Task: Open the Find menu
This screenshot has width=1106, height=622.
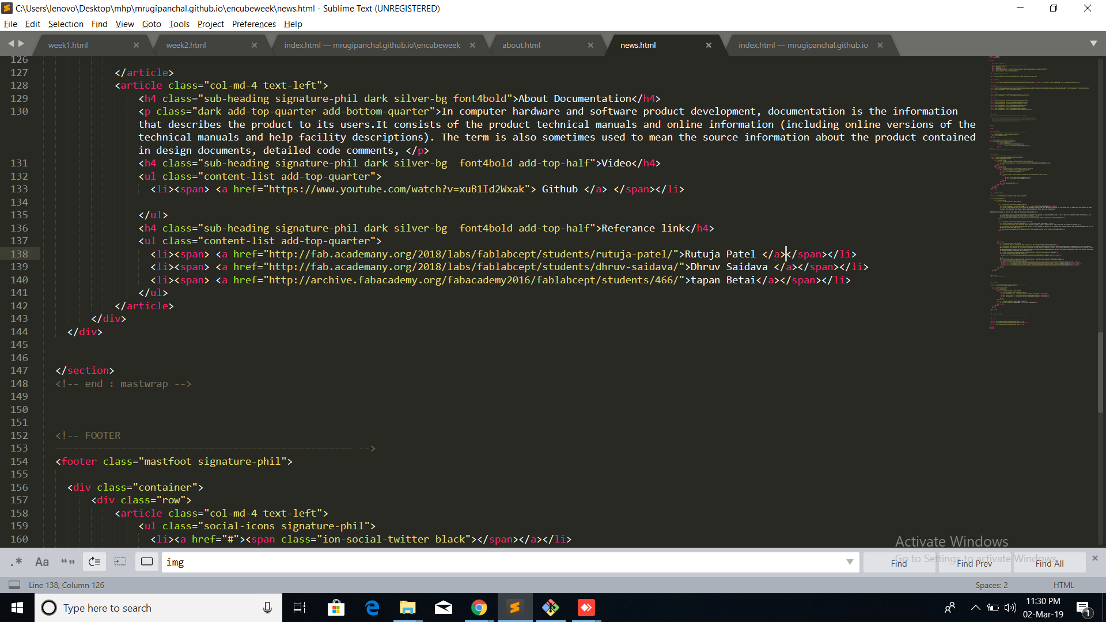Action: [99, 24]
